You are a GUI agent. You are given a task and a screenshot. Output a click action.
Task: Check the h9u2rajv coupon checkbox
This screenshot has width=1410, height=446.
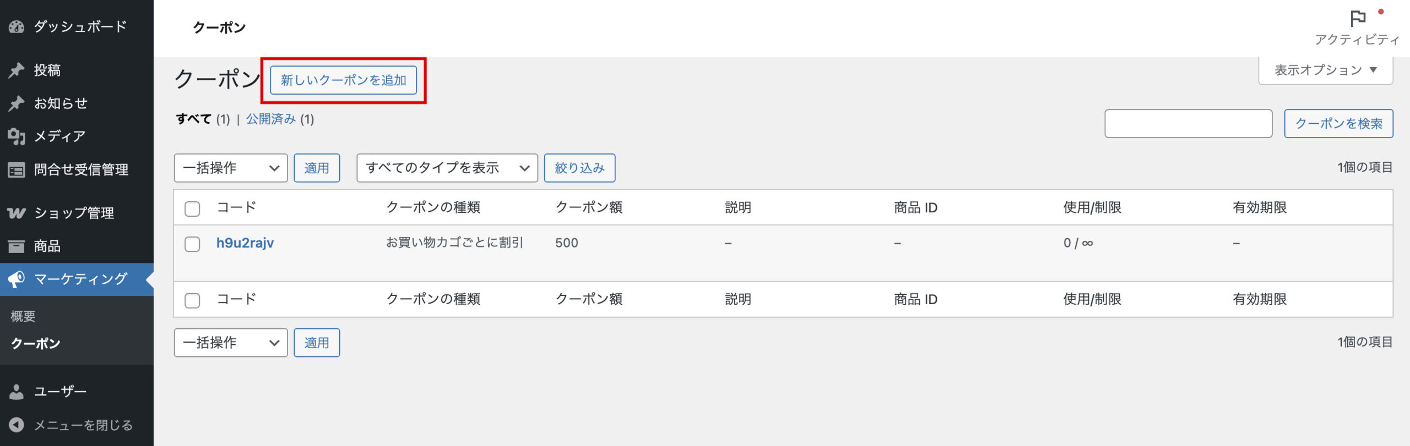192,244
